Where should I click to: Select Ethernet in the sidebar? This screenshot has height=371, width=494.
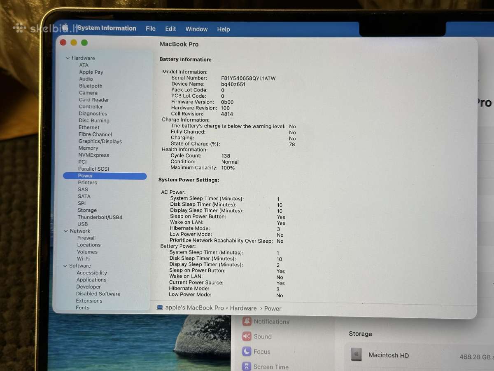(89, 127)
